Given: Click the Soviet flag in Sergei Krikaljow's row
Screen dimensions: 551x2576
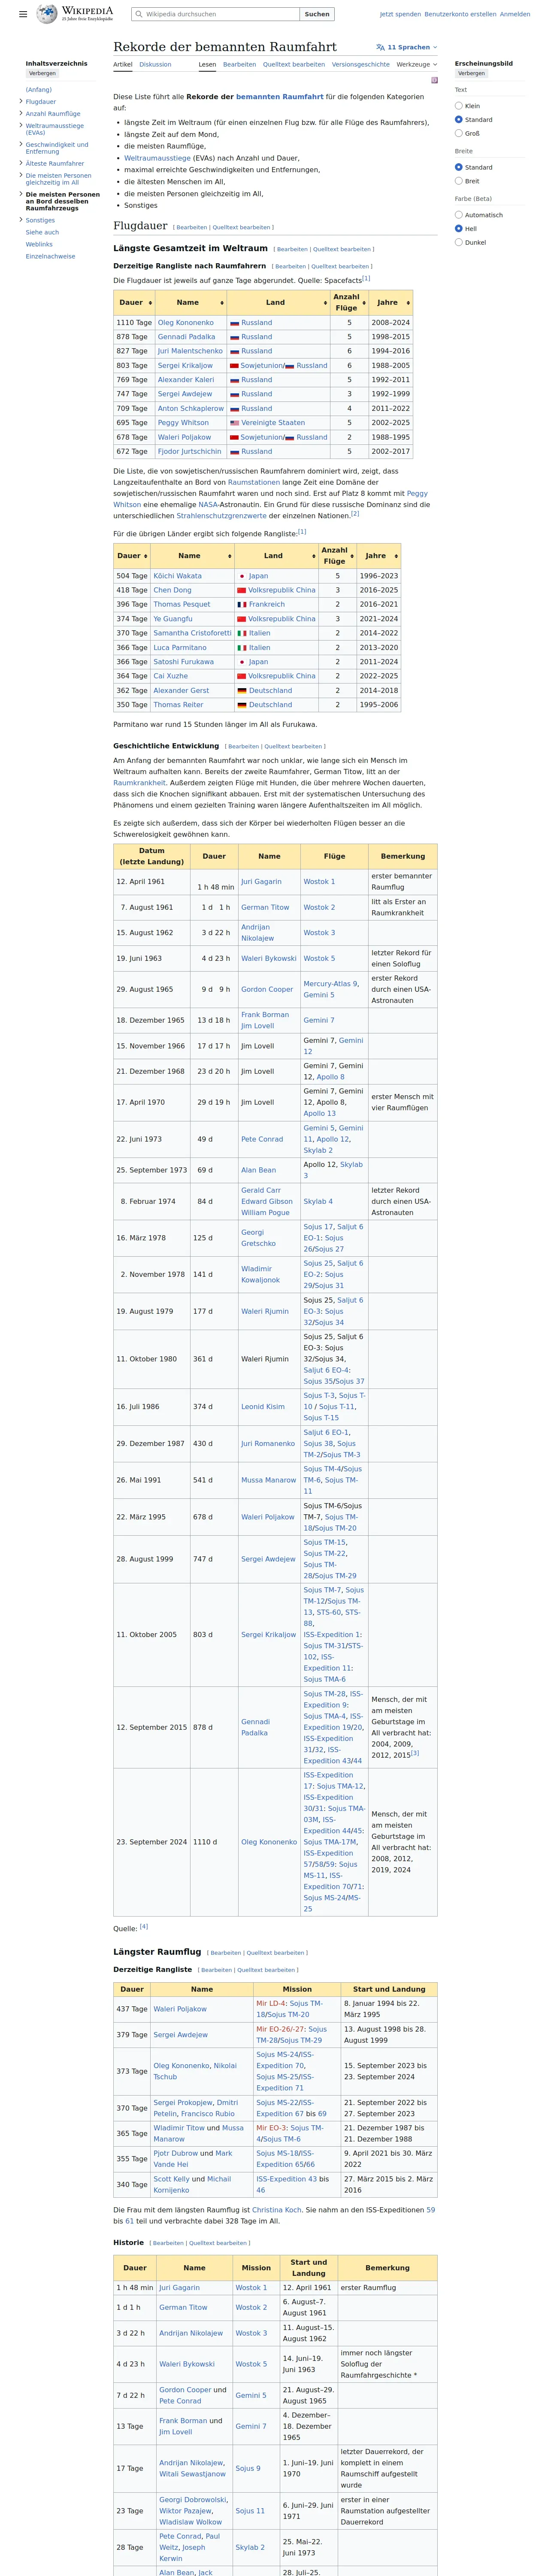Looking at the screenshot, I should pyautogui.click(x=234, y=366).
